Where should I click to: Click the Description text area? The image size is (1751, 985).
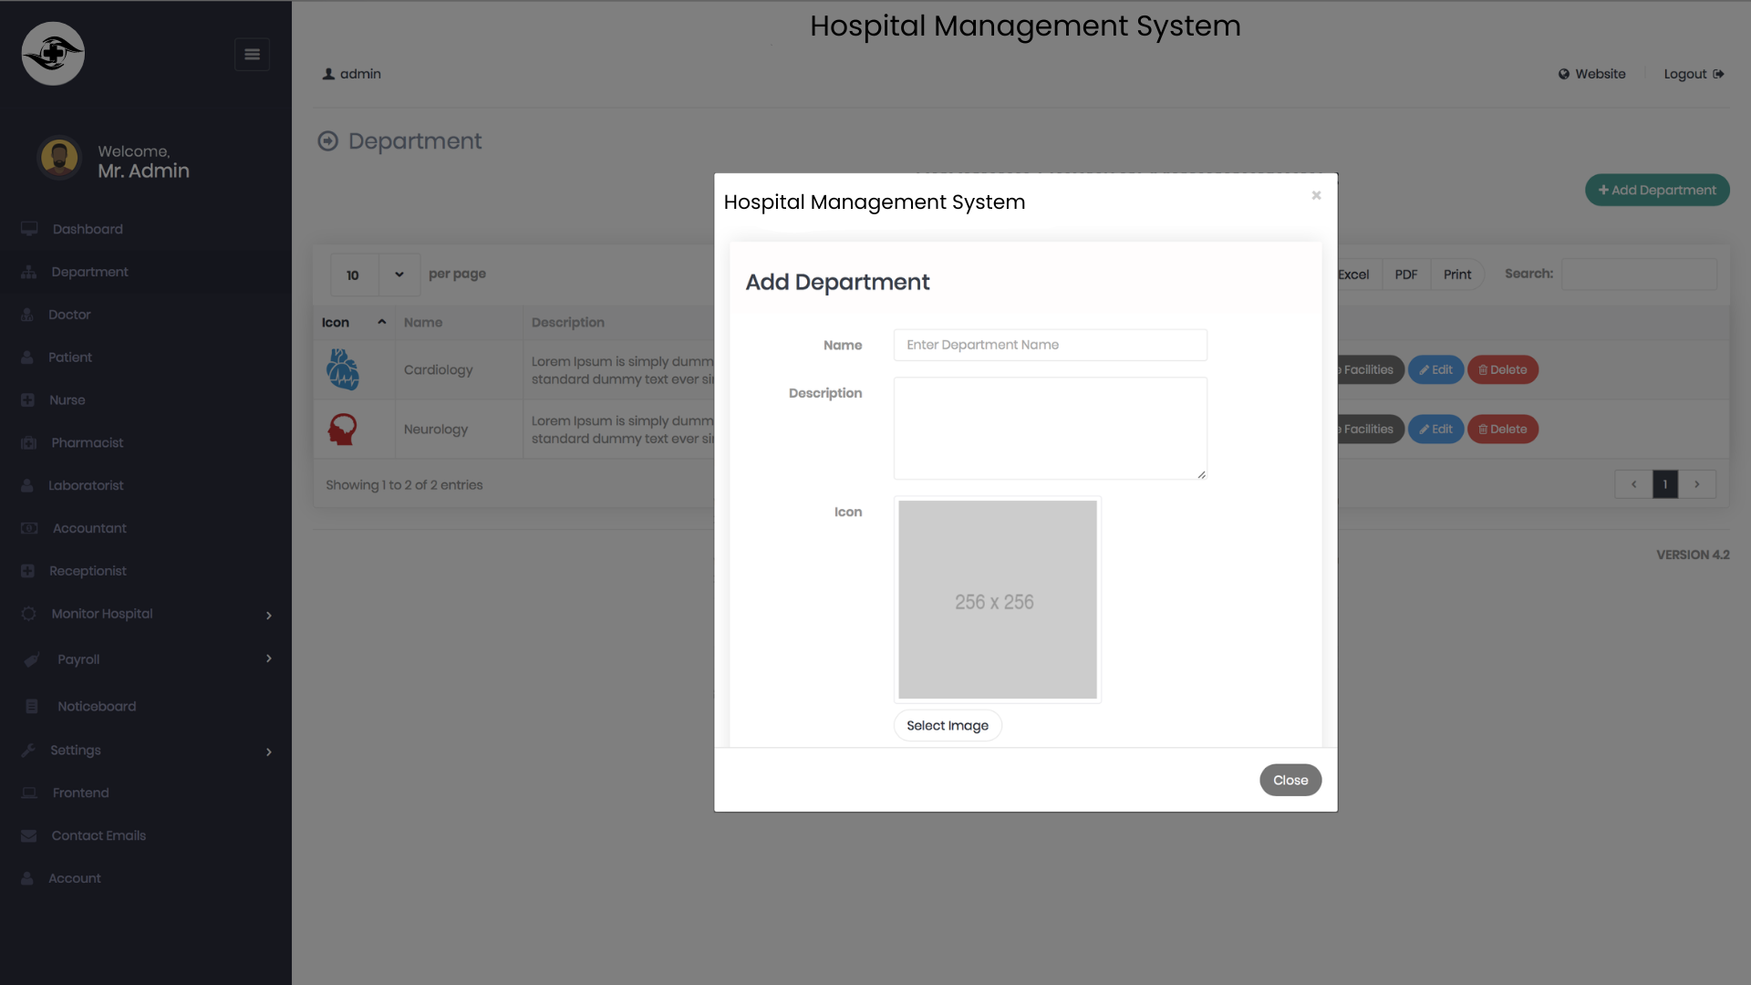[1050, 428]
